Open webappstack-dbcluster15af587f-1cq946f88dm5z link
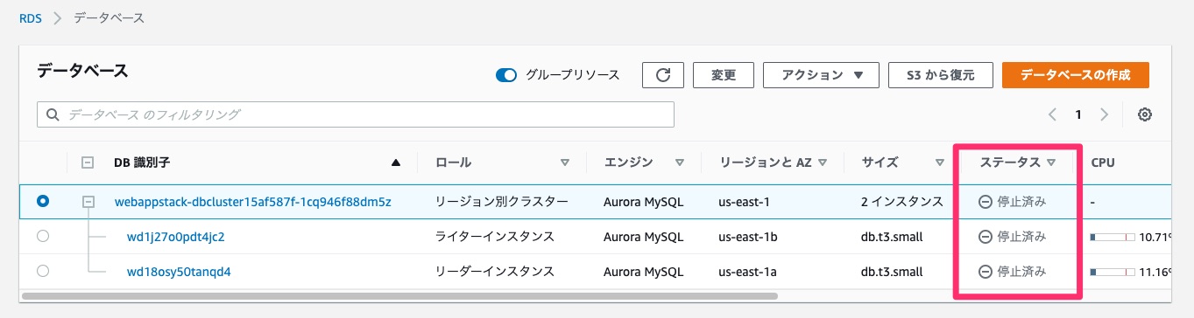 point(253,202)
